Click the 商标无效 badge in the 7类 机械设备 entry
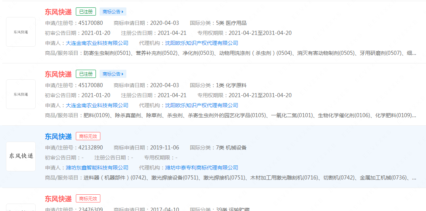426x211 pixels. (x=88, y=136)
